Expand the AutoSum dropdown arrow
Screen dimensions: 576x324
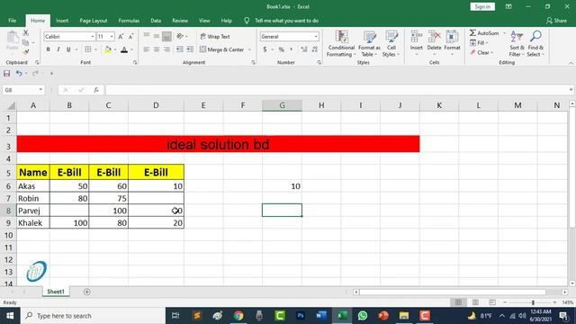click(x=504, y=33)
